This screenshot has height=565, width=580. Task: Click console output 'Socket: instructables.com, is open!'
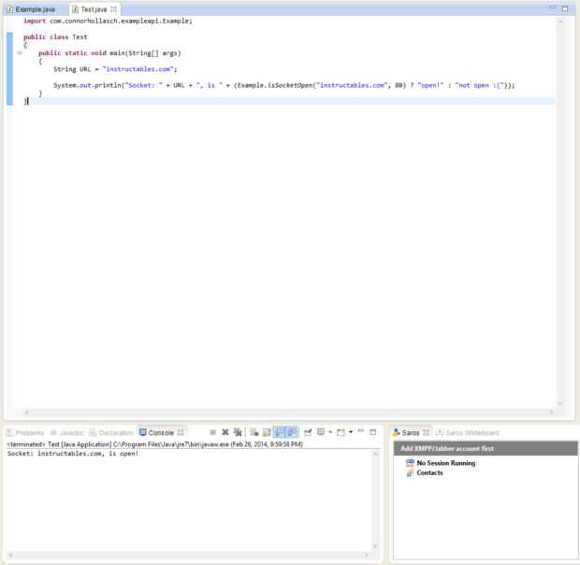(x=73, y=454)
